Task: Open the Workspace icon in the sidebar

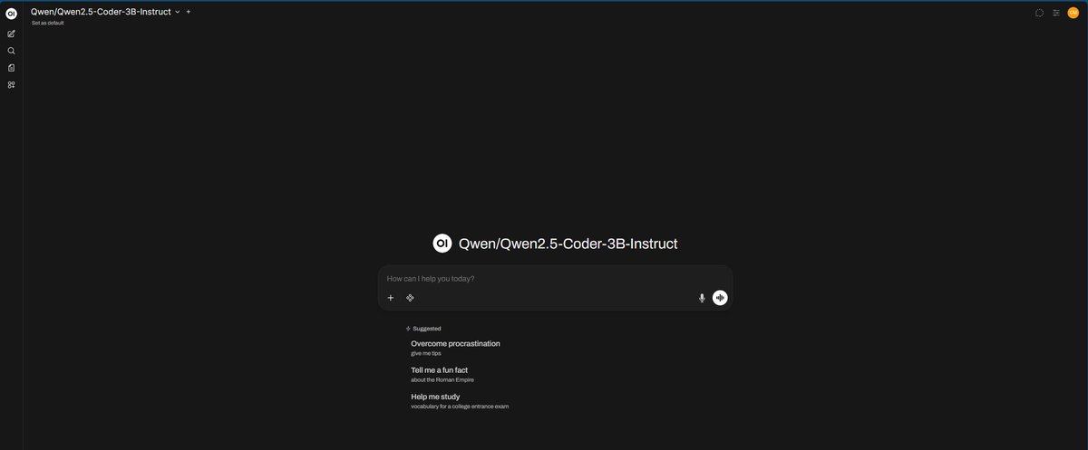Action: click(11, 85)
